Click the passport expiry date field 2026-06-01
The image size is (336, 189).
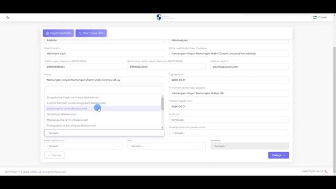click(x=229, y=107)
